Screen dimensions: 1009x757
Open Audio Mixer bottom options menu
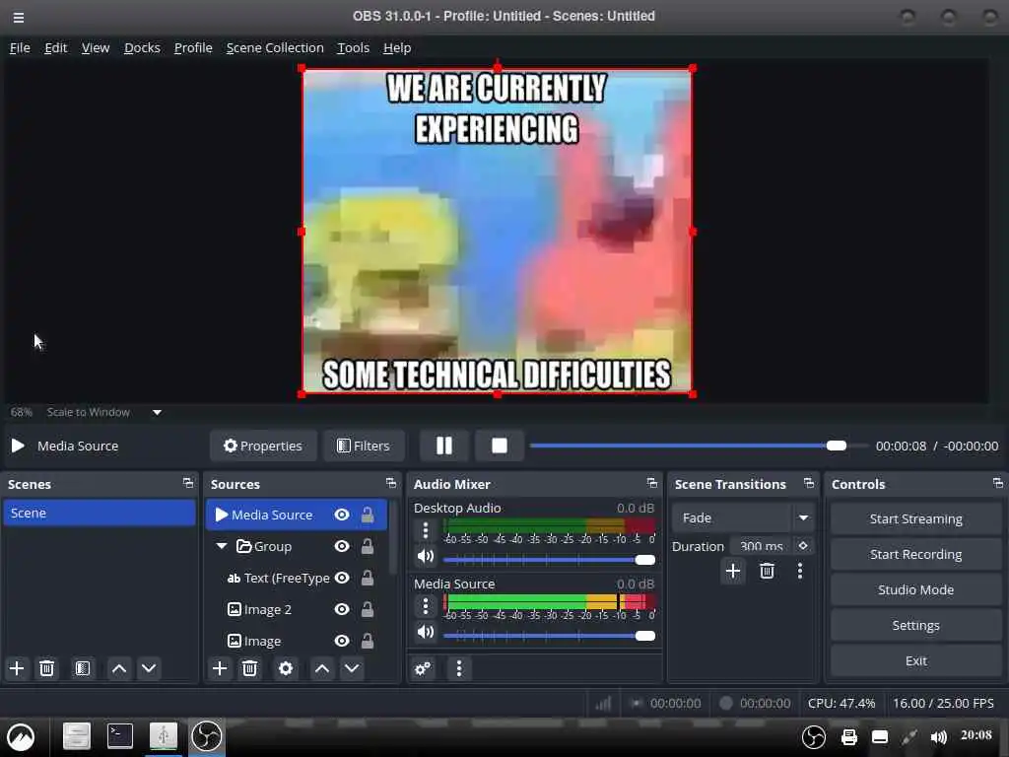(x=459, y=669)
